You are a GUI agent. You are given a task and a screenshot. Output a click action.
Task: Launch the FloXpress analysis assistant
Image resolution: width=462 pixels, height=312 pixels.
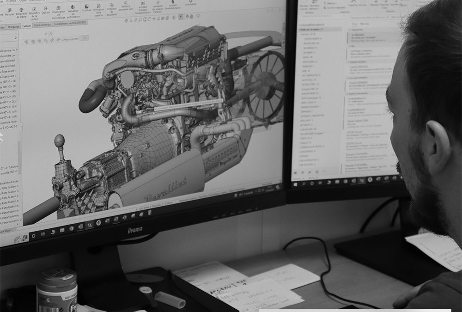(x=158, y=7)
